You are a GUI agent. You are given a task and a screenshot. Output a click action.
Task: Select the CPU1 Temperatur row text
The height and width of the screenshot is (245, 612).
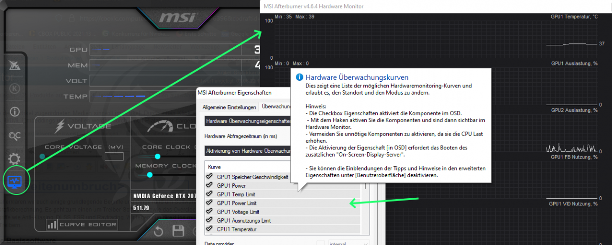(237, 229)
